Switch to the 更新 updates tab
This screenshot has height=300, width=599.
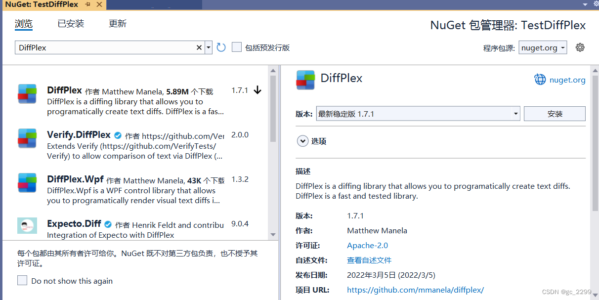pyautogui.click(x=118, y=24)
